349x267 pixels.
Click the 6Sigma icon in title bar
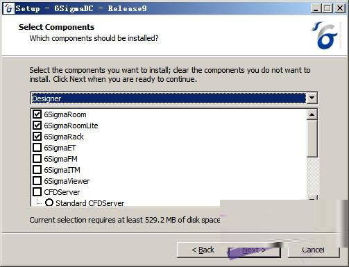point(9,8)
